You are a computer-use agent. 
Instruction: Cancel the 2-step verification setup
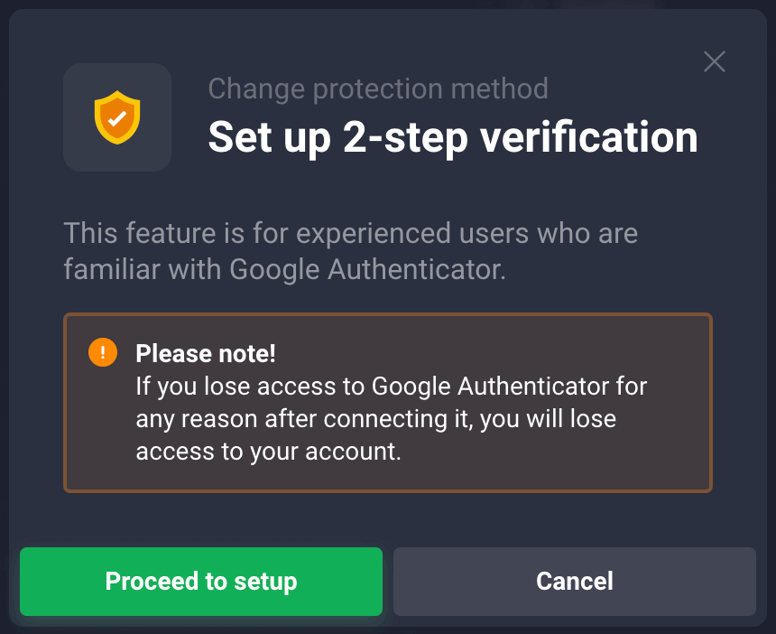[574, 581]
